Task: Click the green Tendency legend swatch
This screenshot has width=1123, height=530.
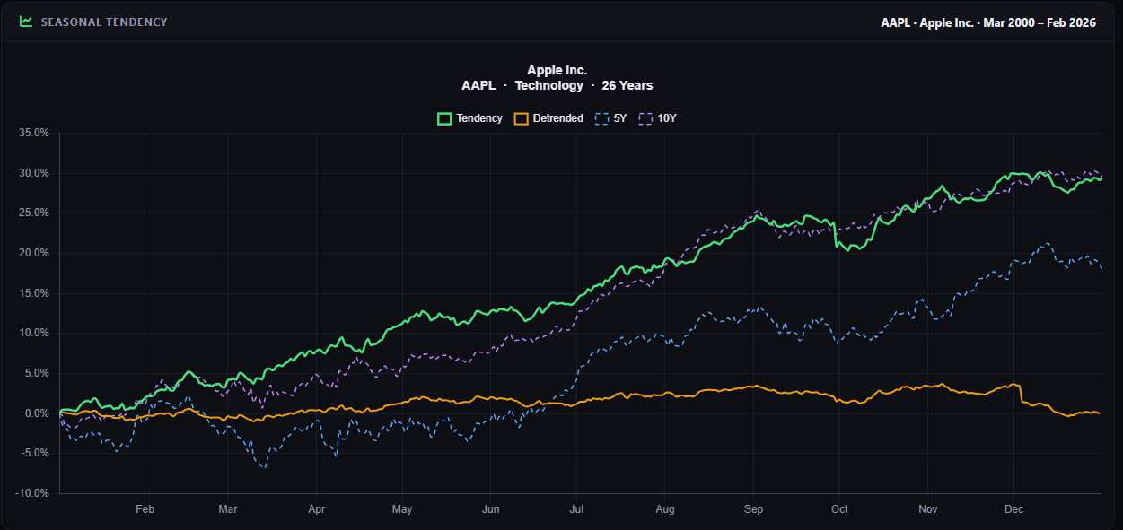Action: coord(444,118)
